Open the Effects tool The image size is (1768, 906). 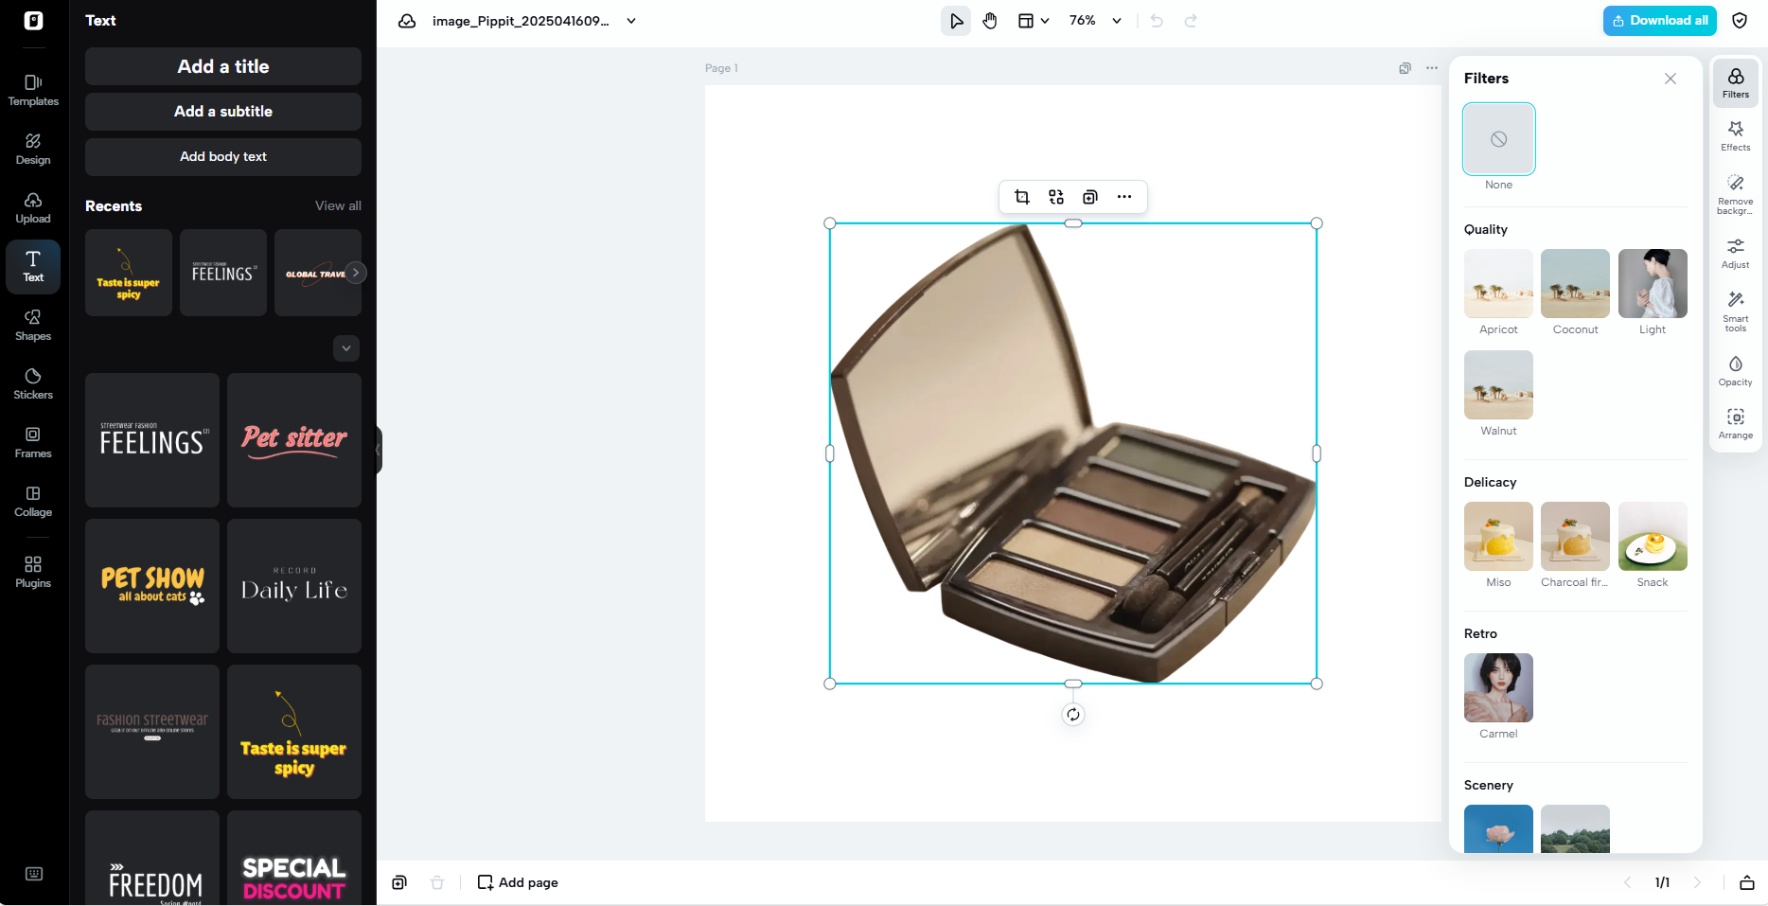tap(1736, 136)
